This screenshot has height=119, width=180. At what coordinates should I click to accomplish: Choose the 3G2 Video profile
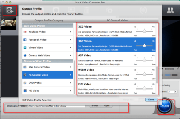coord(116,30)
